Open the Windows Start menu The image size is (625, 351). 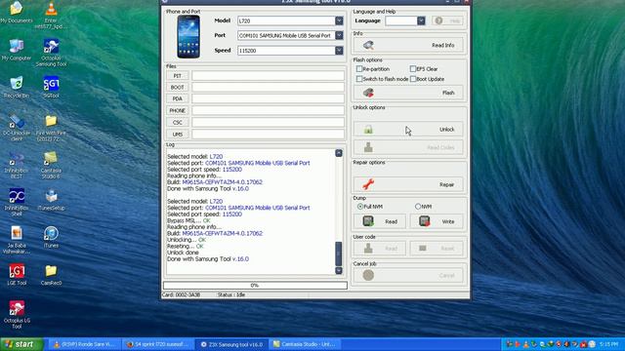(x=21, y=344)
